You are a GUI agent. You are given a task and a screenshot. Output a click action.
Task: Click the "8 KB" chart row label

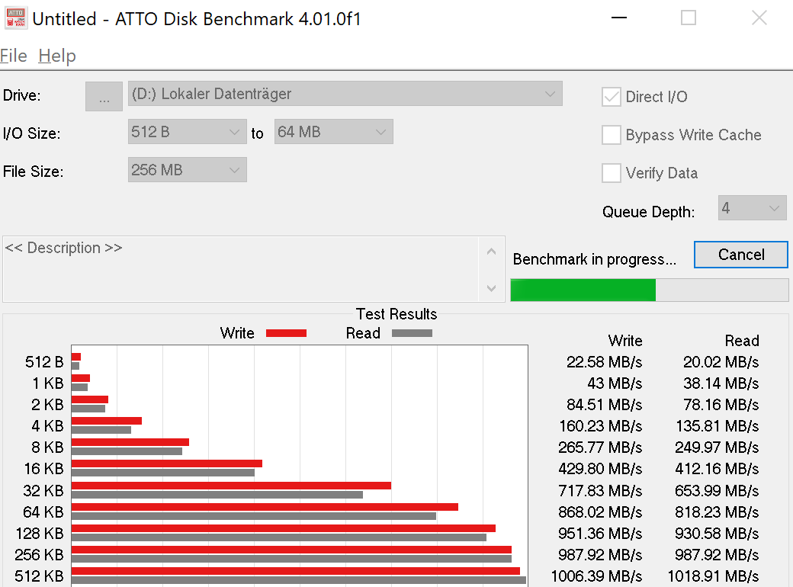(47, 447)
